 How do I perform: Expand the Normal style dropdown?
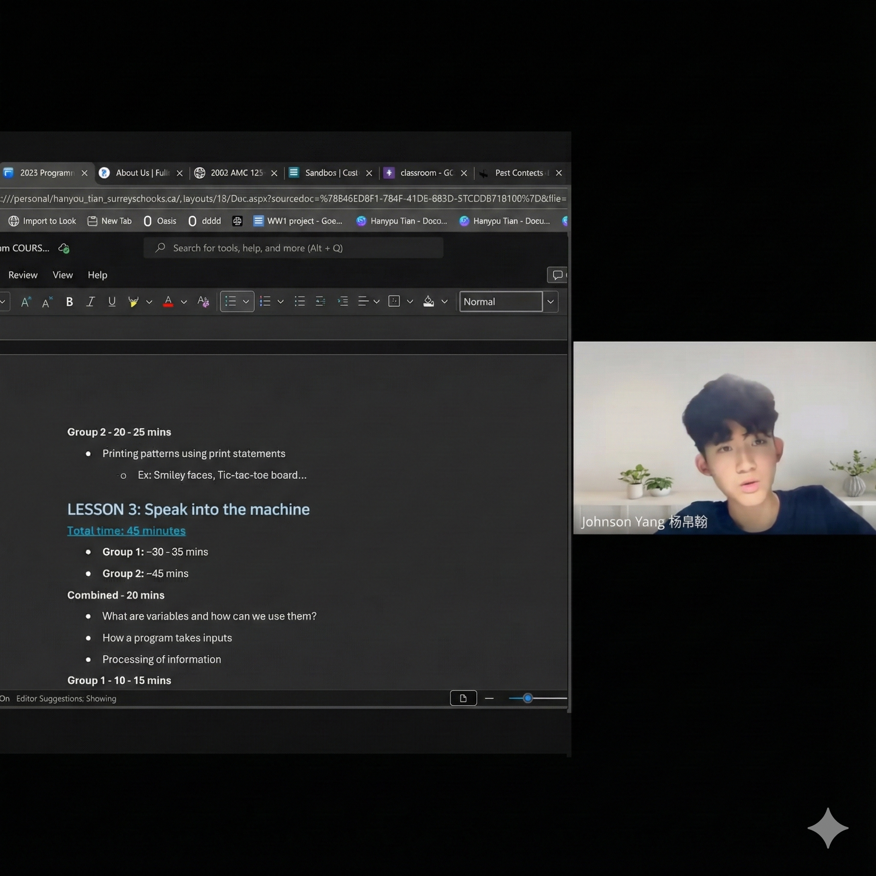550,302
